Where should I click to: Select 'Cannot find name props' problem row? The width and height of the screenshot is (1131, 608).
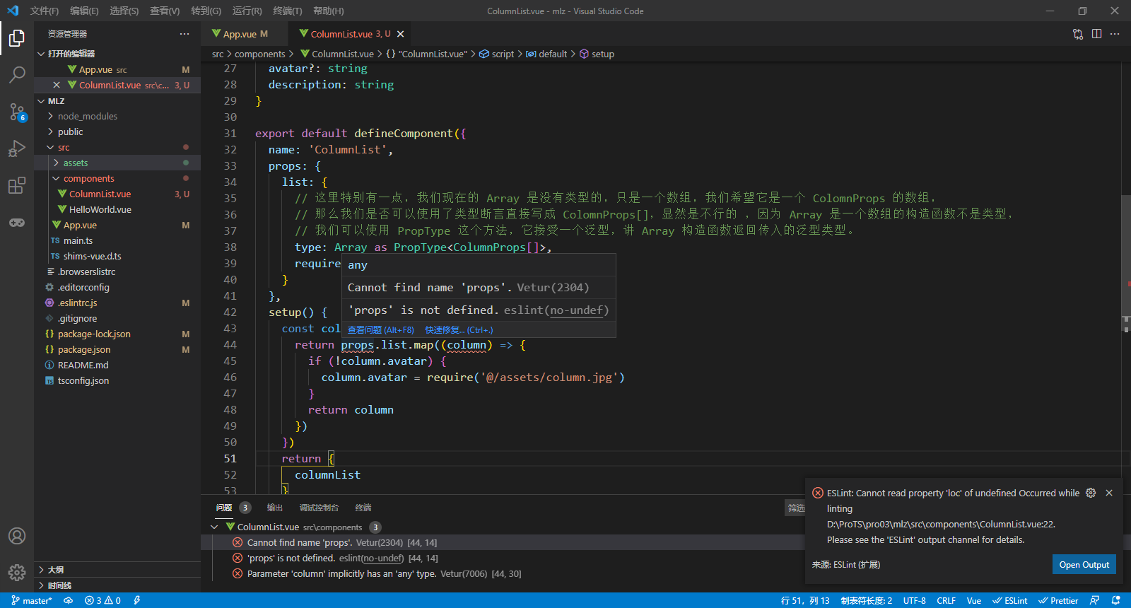click(503, 543)
